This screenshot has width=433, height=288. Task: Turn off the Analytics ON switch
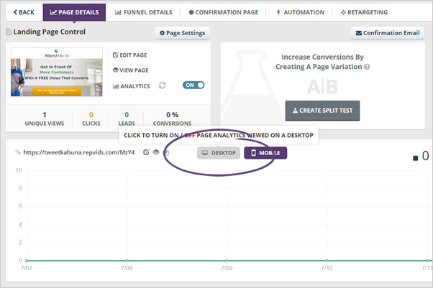pyautogui.click(x=193, y=85)
